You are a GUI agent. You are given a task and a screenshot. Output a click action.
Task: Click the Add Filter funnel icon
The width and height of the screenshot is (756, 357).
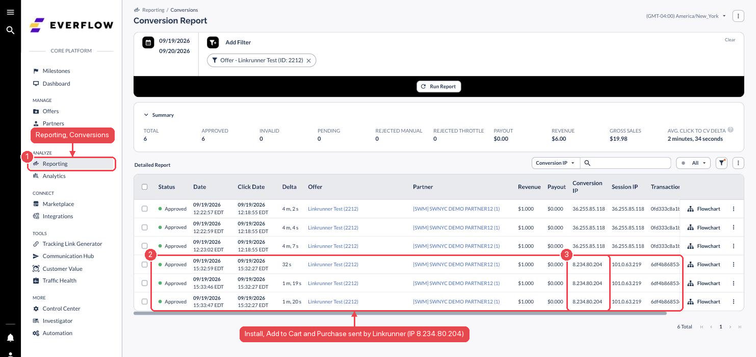tap(213, 42)
